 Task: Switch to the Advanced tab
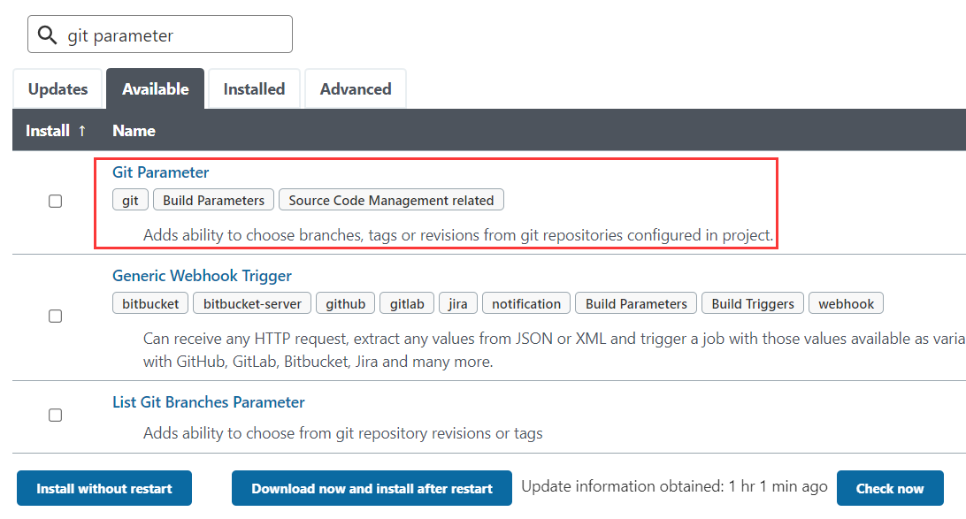355,88
